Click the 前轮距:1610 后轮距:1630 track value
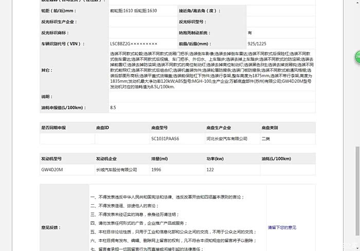Viewport: 360px width, 251px height. click(x=134, y=10)
